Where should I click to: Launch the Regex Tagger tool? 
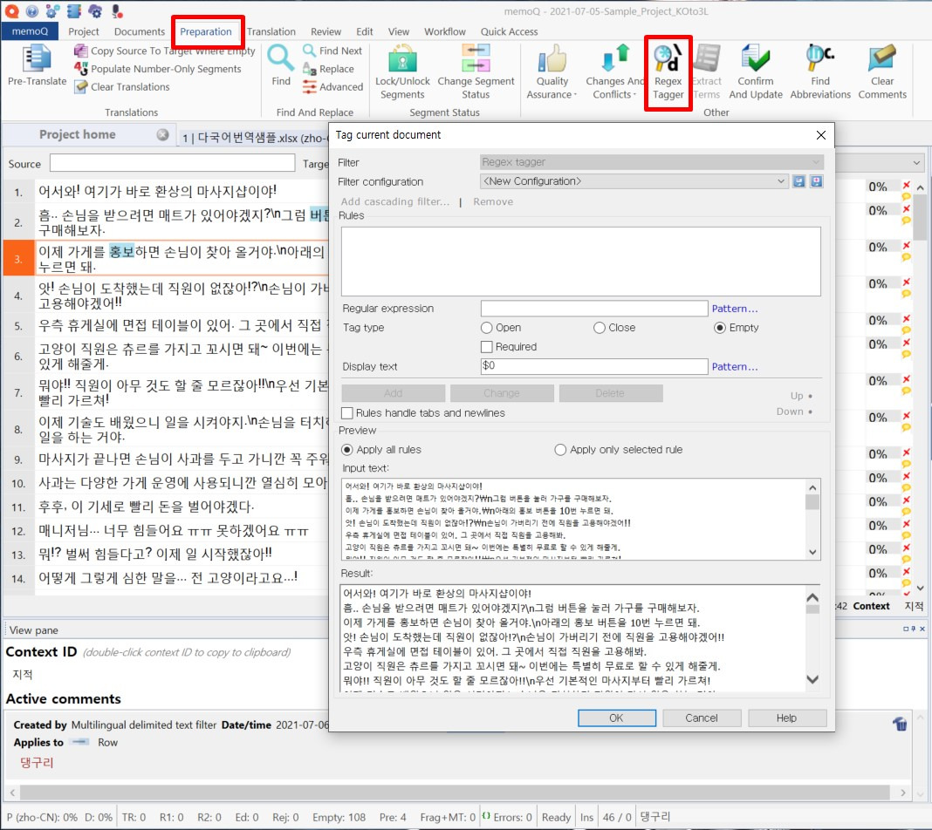click(x=668, y=72)
